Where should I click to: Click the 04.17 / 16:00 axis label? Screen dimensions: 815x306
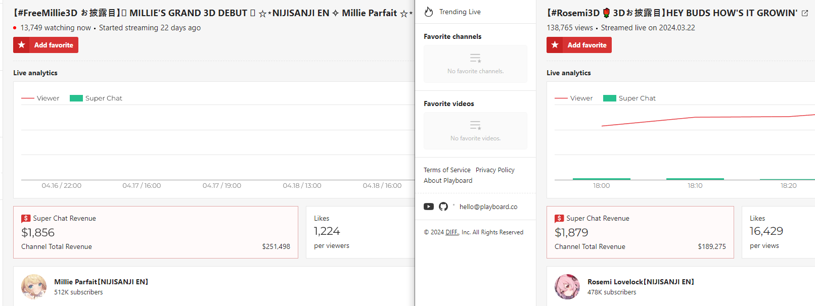(x=142, y=186)
